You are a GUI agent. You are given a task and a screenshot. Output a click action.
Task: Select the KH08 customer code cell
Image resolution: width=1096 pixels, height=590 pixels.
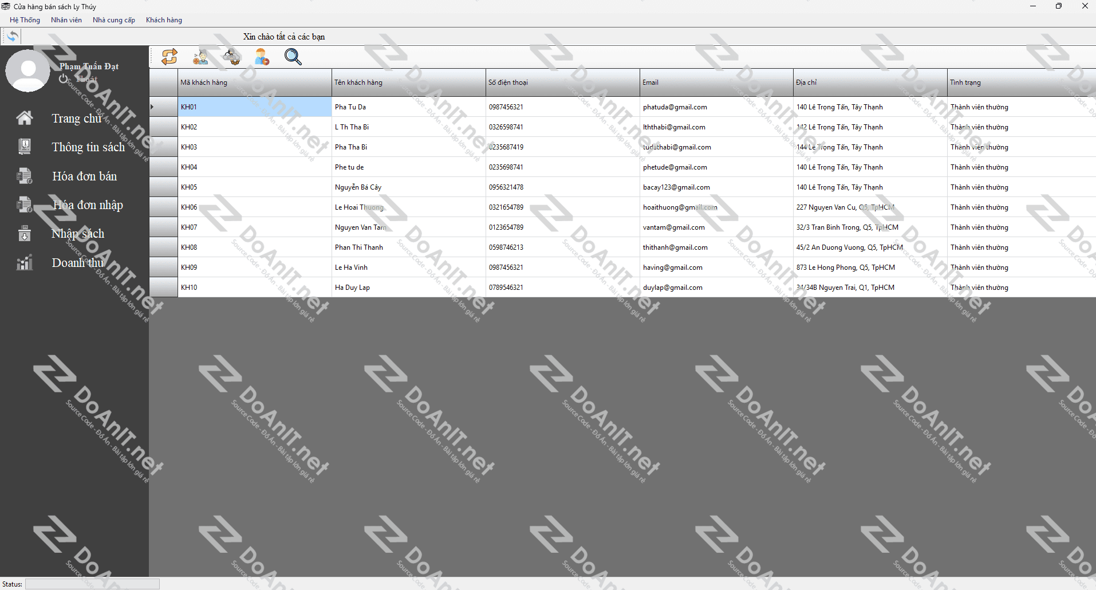[x=254, y=247]
